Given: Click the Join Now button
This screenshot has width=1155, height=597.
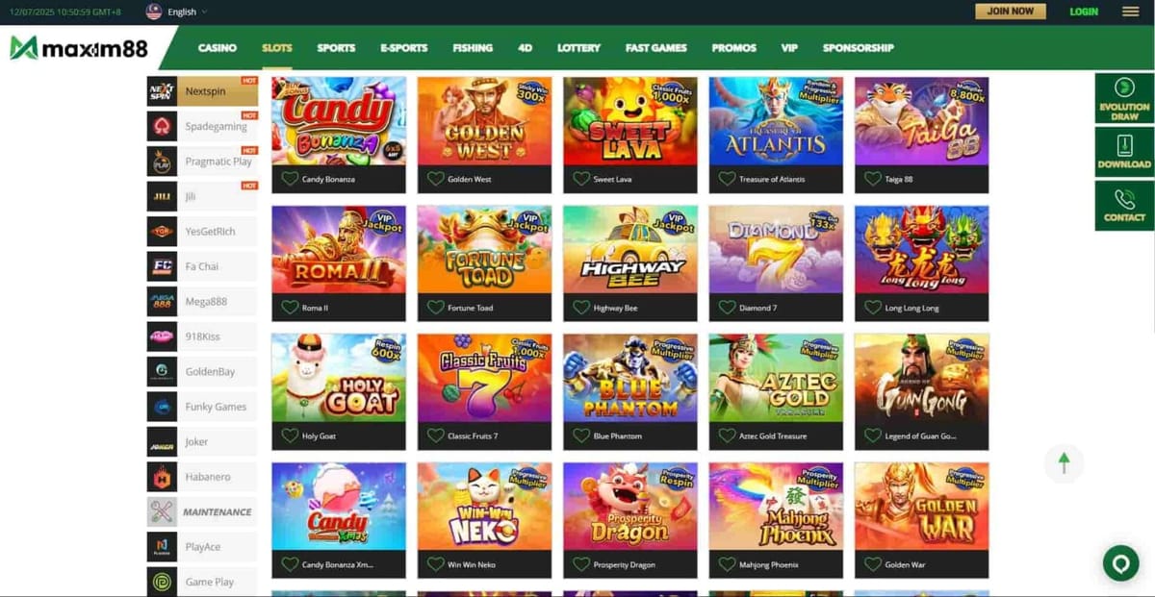Looking at the screenshot, I should tap(1011, 12).
